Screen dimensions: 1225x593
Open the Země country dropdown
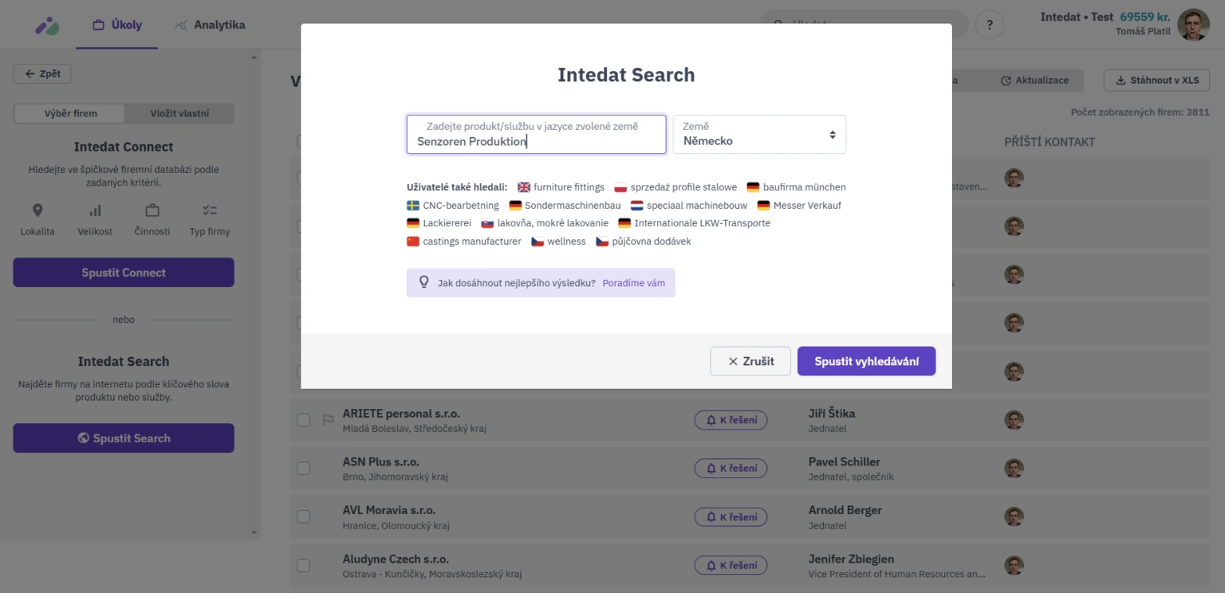(x=759, y=135)
